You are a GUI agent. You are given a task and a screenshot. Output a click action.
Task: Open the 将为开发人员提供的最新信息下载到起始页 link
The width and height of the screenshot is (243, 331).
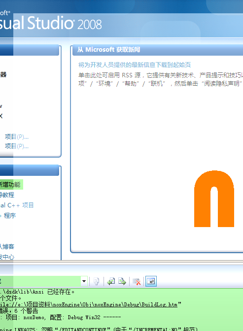(x=135, y=65)
